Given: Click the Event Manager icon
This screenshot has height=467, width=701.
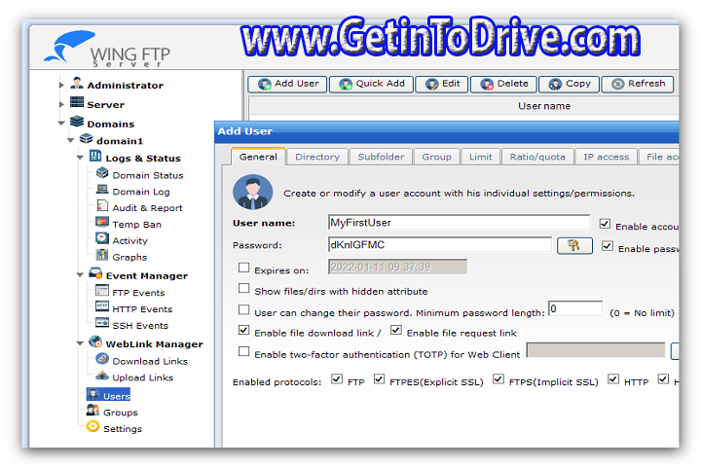Looking at the screenshot, I should point(95,273).
